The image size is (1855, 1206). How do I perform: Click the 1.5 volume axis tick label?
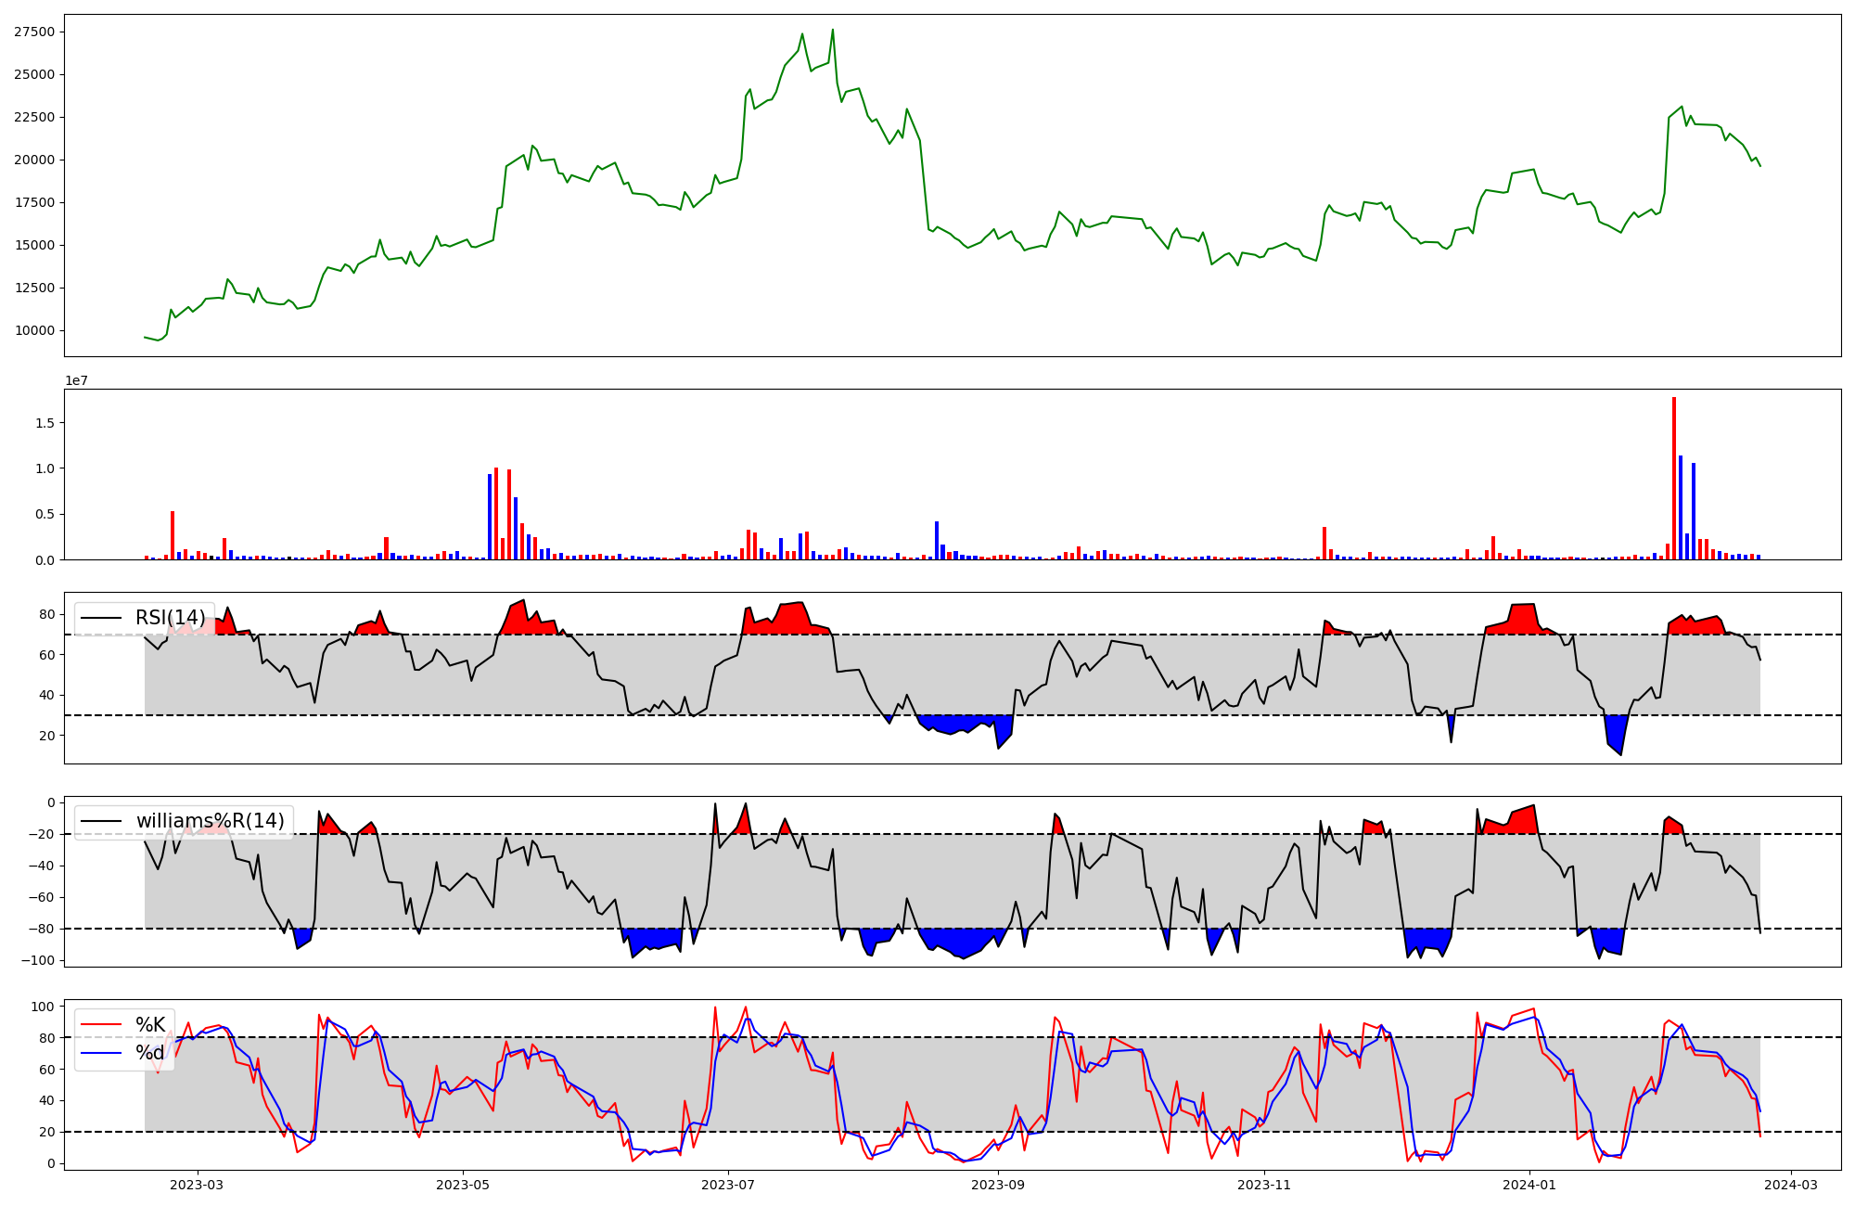(45, 423)
